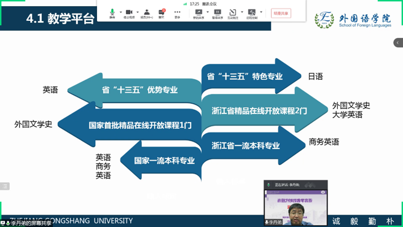The height and width of the screenshot is (227, 403).
Task: Click the remote control icon
Action: [252, 13]
